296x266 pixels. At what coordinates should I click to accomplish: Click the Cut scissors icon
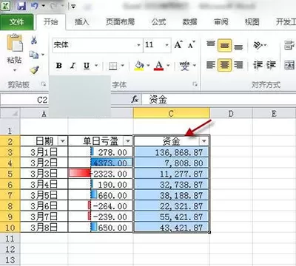coord(34,40)
